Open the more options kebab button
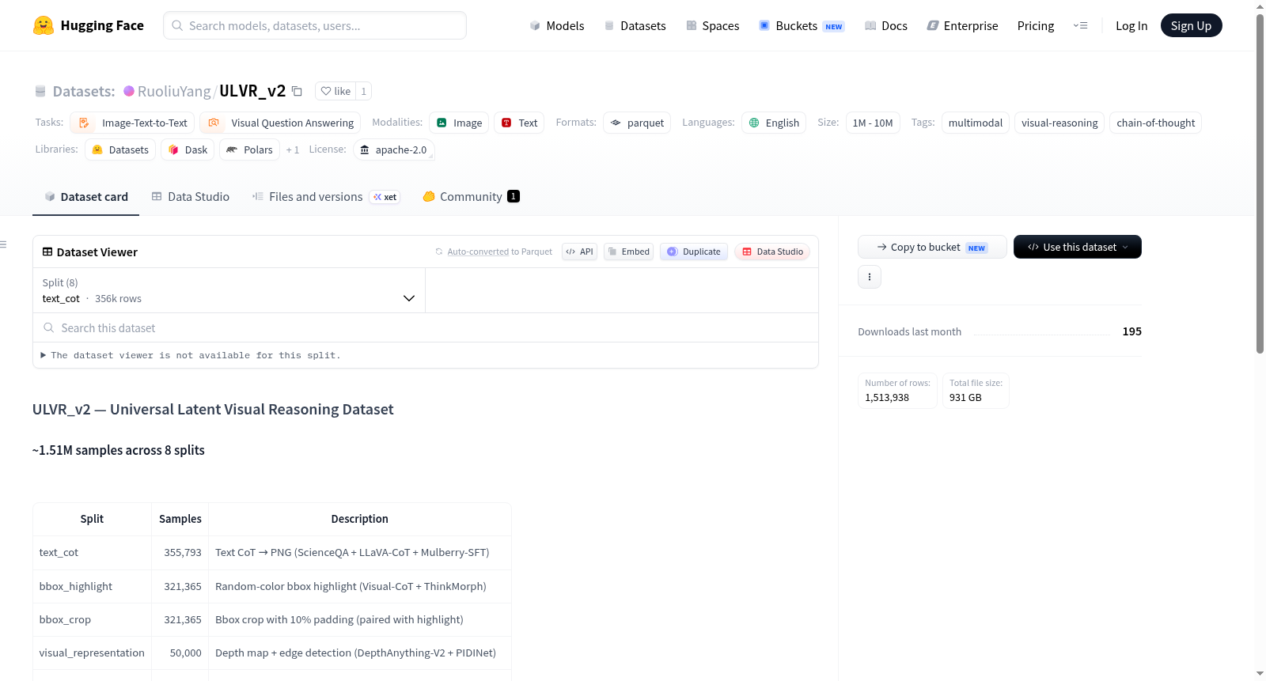 (870, 277)
